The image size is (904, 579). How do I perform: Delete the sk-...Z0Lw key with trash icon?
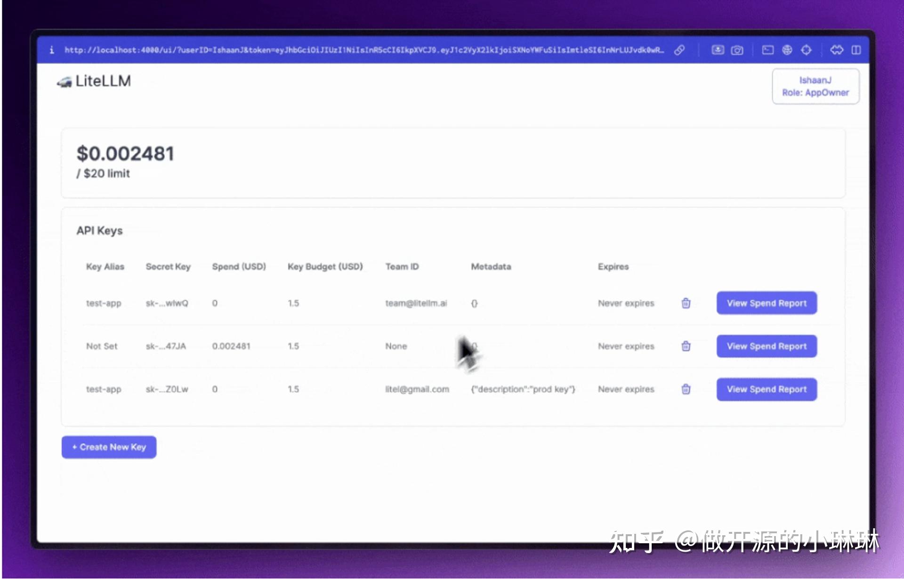(x=686, y=389)
